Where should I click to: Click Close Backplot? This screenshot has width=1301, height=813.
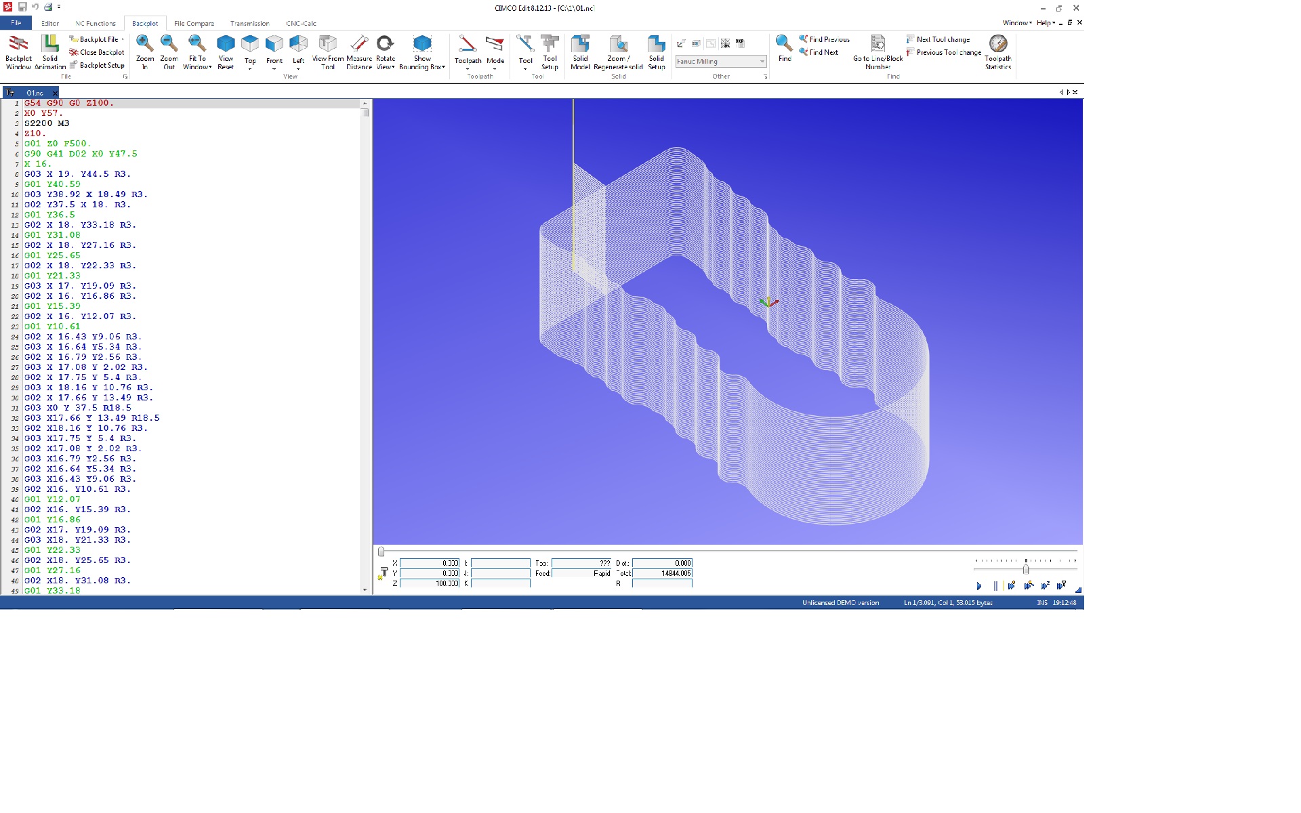[97, 52]
